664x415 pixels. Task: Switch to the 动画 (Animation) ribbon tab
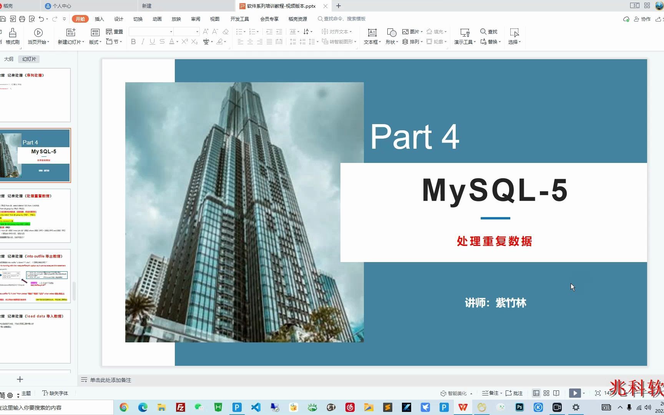click(x=157, y=18)
